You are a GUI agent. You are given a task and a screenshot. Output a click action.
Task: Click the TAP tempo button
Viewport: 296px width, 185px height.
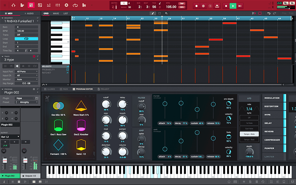[x=181, y=3]
